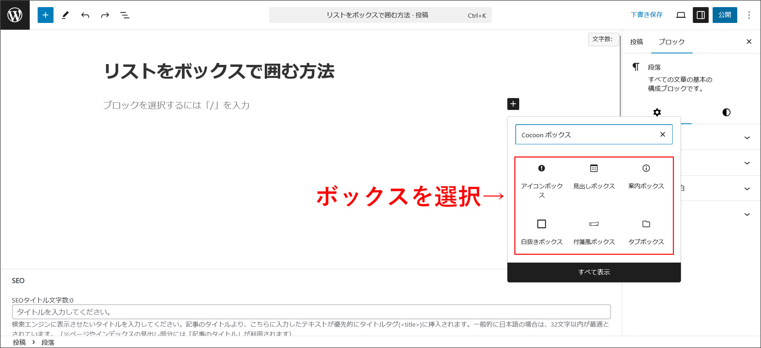The height and width of the screenshot is (348, 761).
Task: Close the settings sidebar
Action: tap(749, 42)
